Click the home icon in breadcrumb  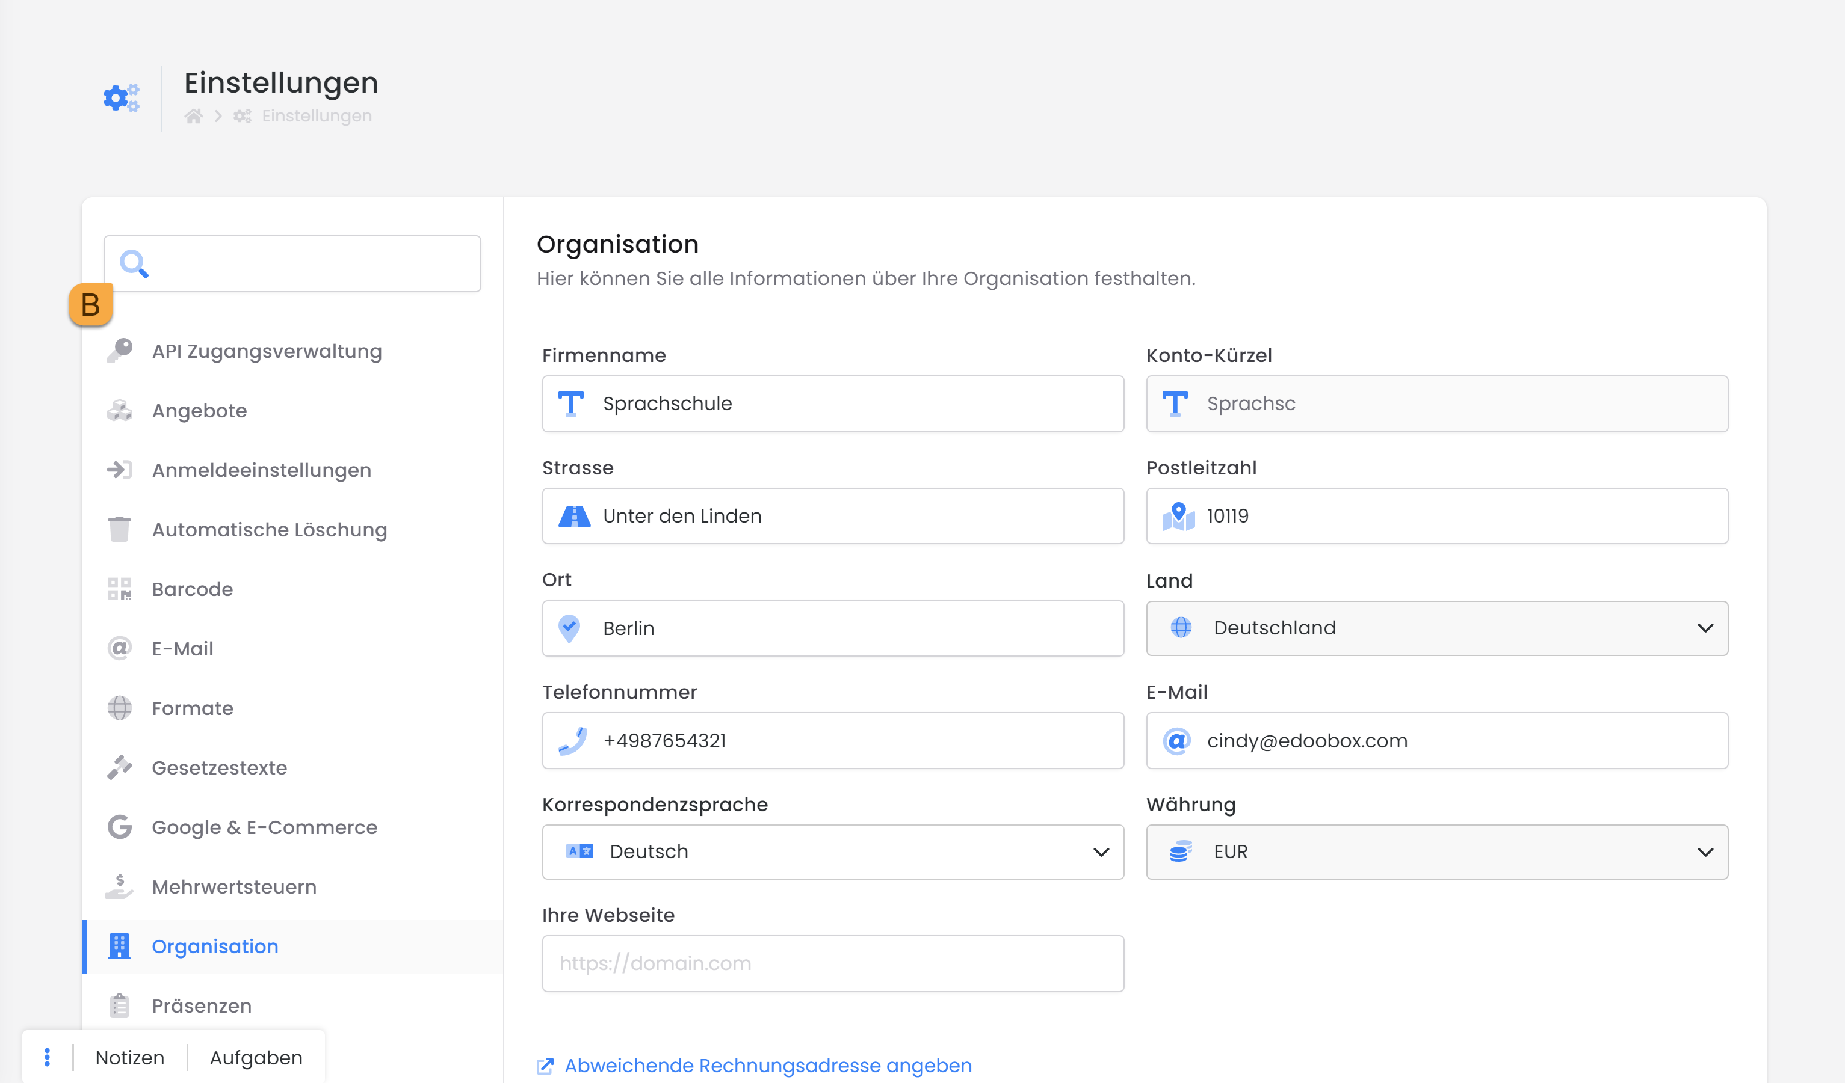(x=193, y=116)
